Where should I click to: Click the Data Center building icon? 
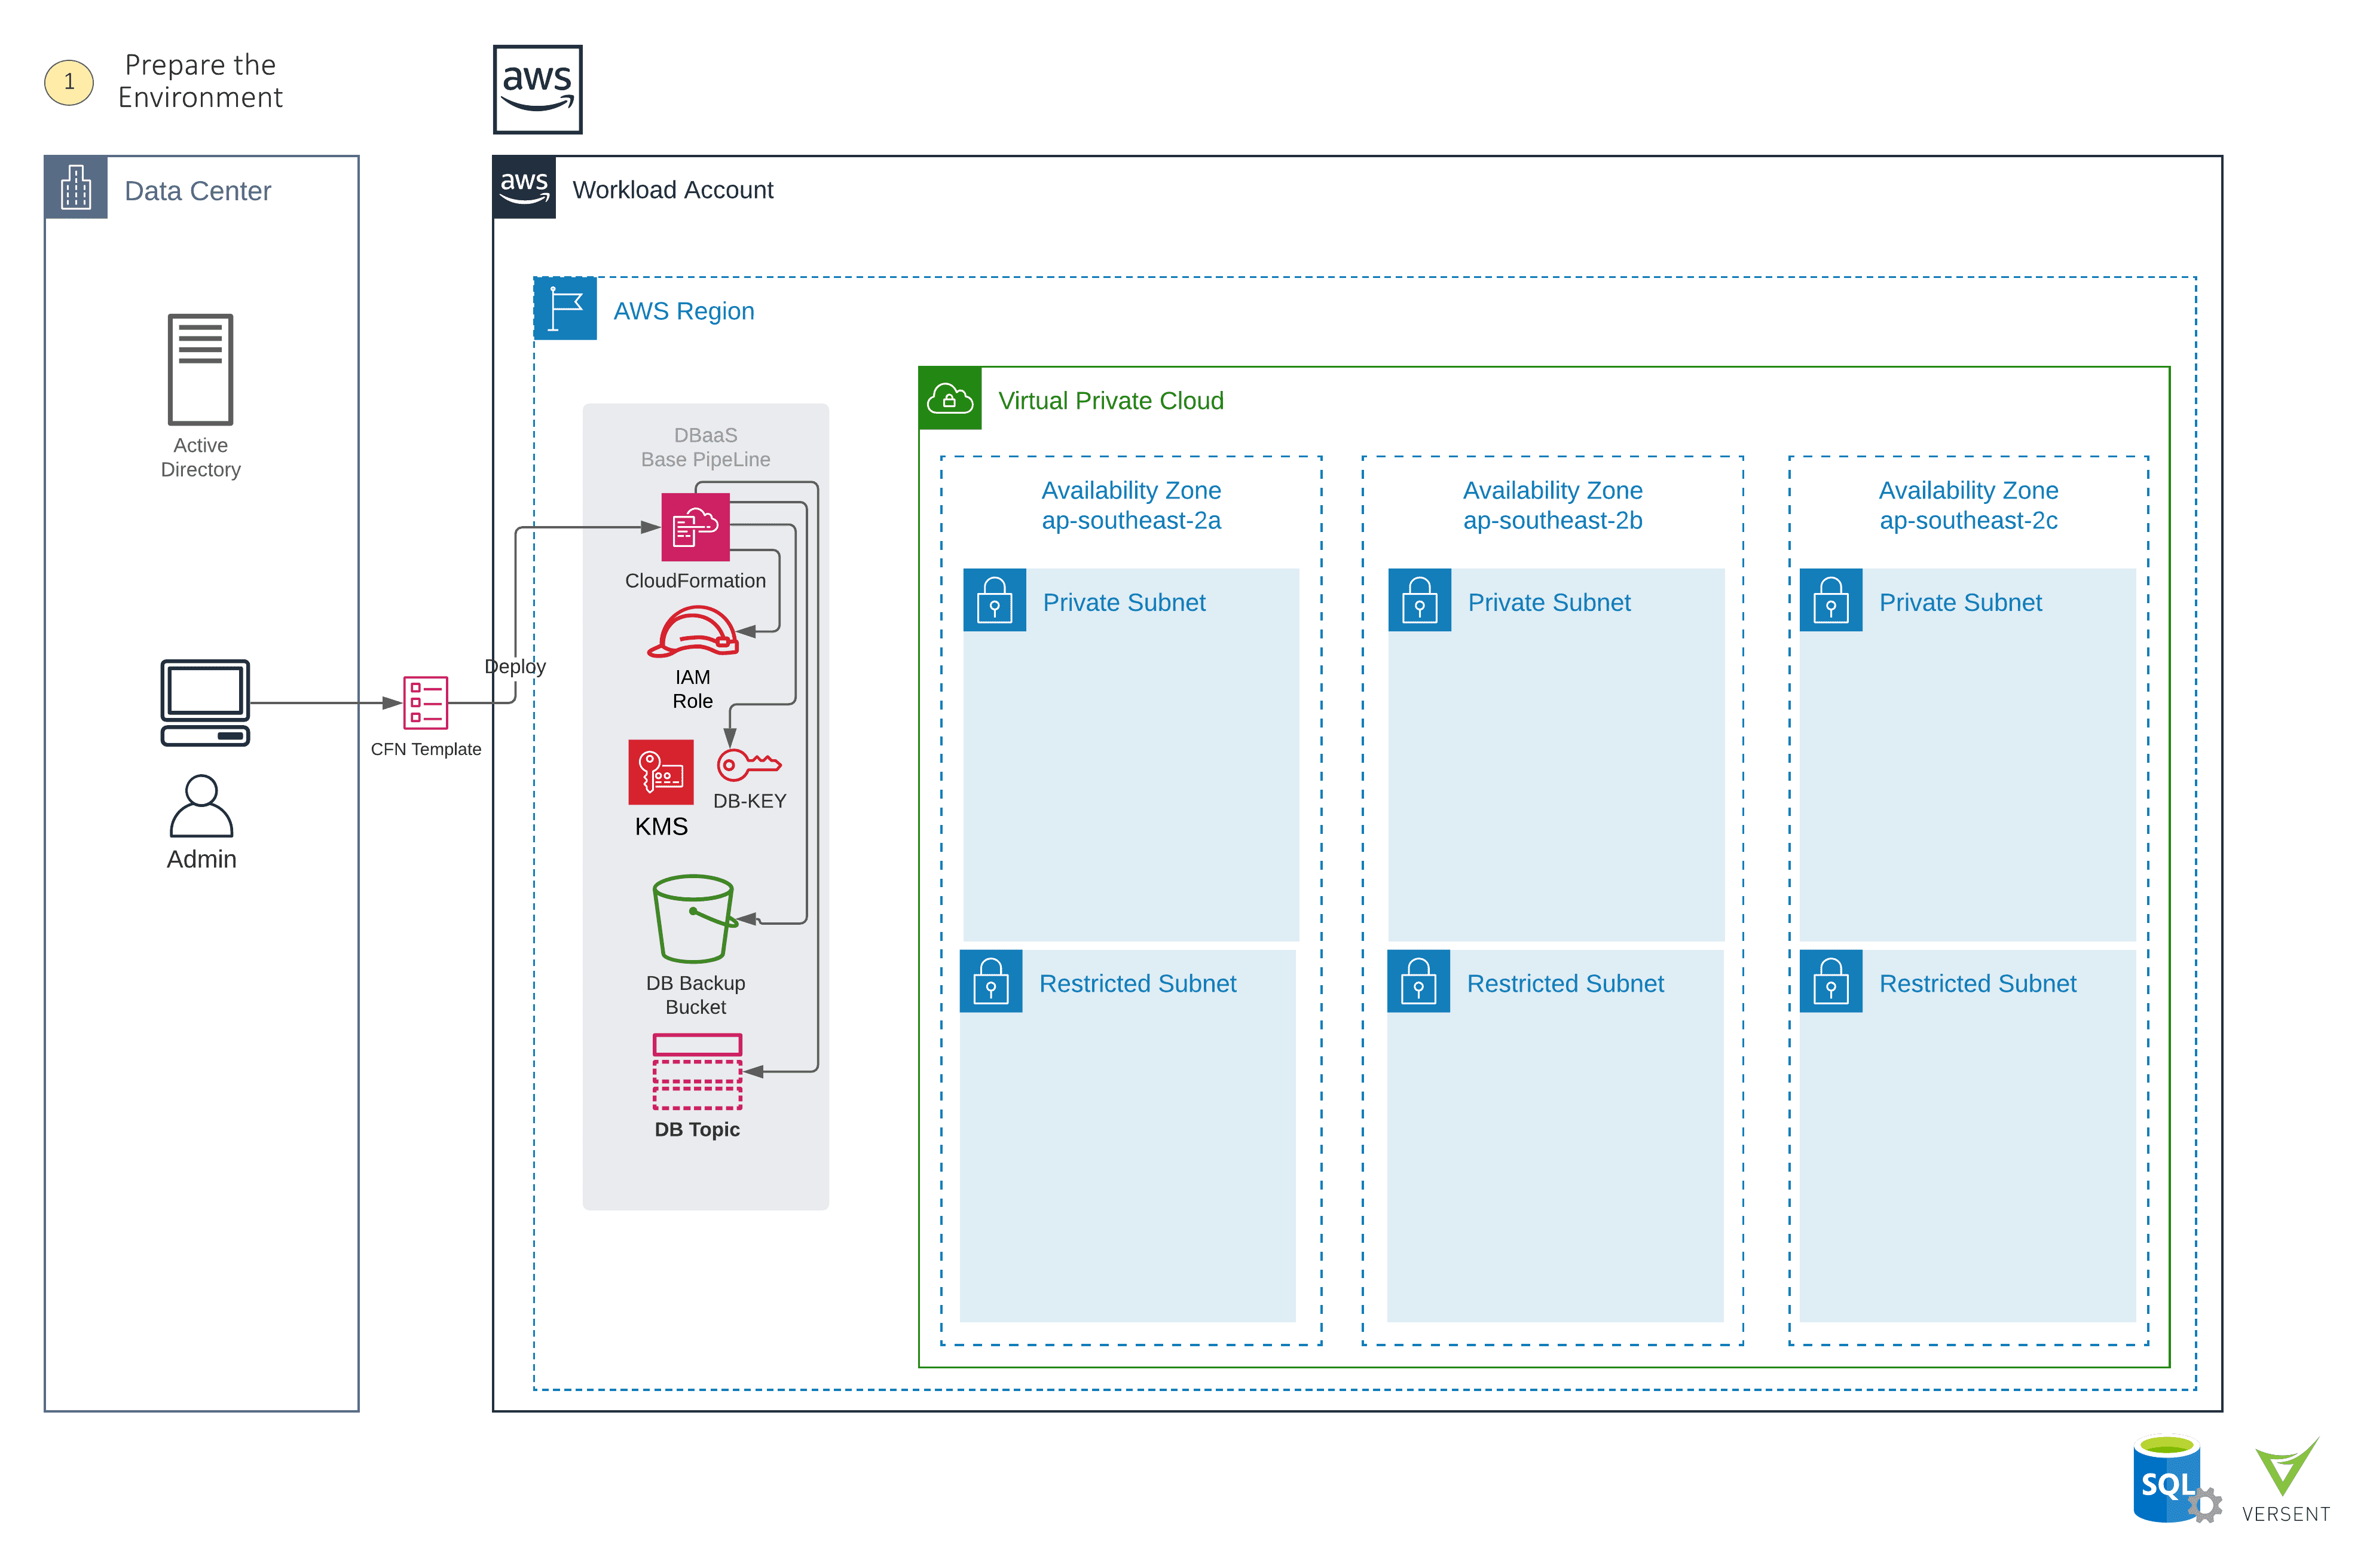76,187
